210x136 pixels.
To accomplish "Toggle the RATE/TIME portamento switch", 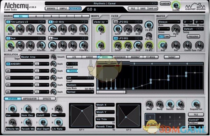I will coord(164,36).
